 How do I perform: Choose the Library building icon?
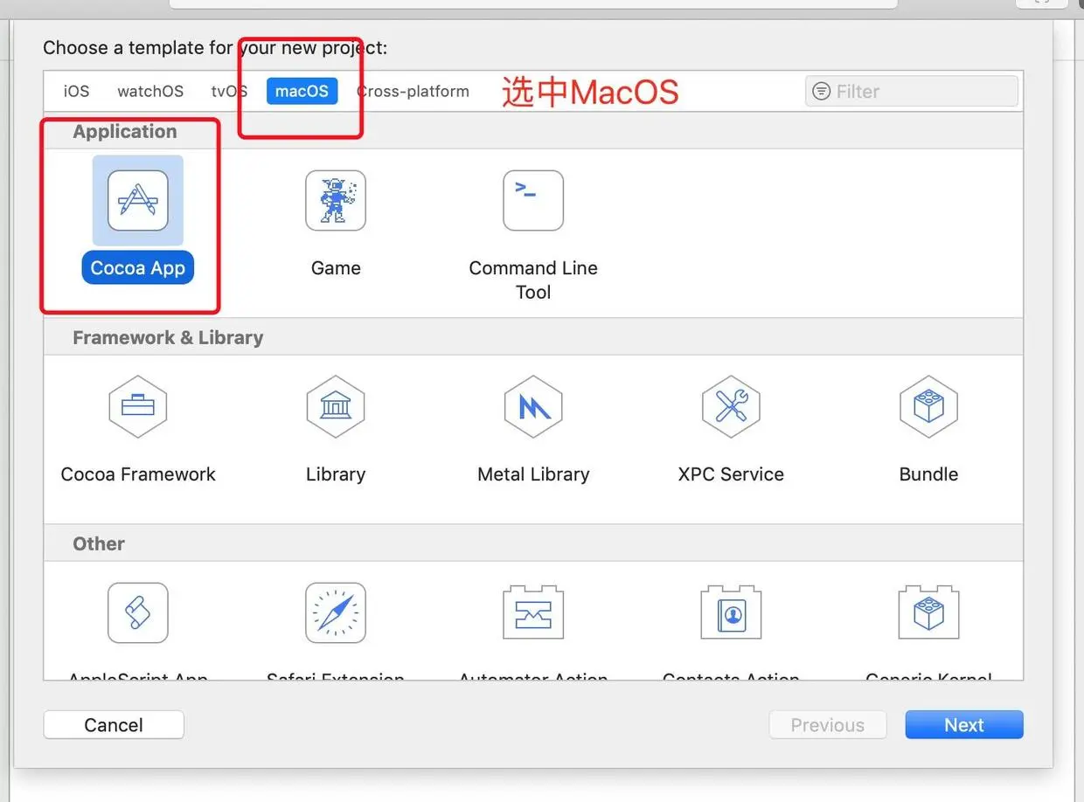coord(336,406)
